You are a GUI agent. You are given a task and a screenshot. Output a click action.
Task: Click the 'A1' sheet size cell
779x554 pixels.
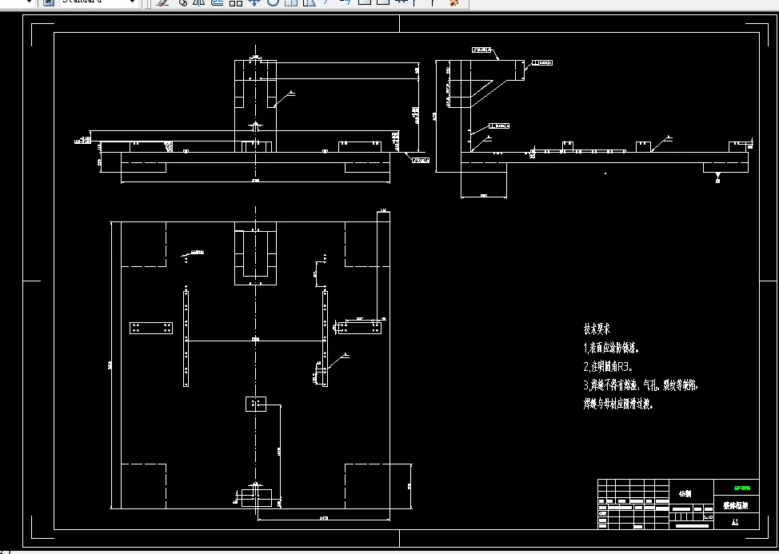coord(735,522)
